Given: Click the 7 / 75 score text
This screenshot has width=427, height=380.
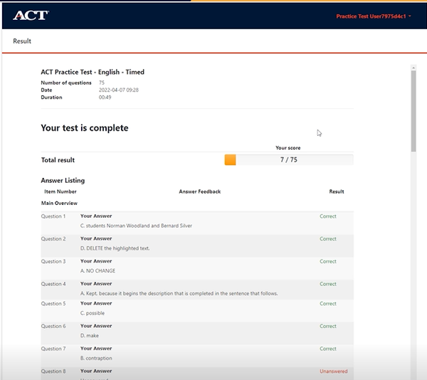Looking at the screenshot, I should [289, 160].
